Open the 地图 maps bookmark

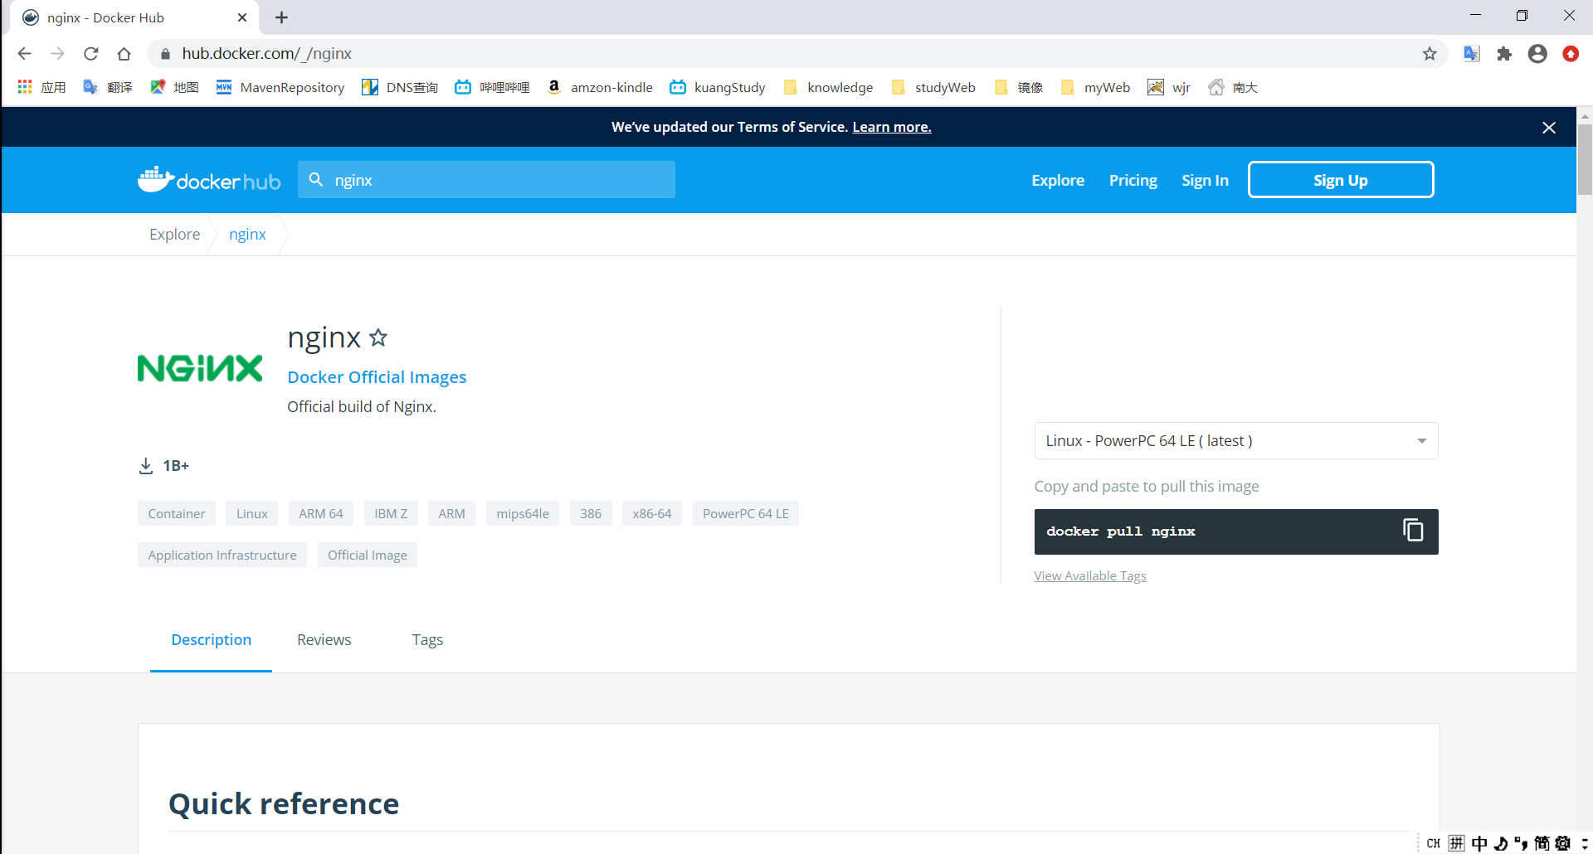[174, 87]
